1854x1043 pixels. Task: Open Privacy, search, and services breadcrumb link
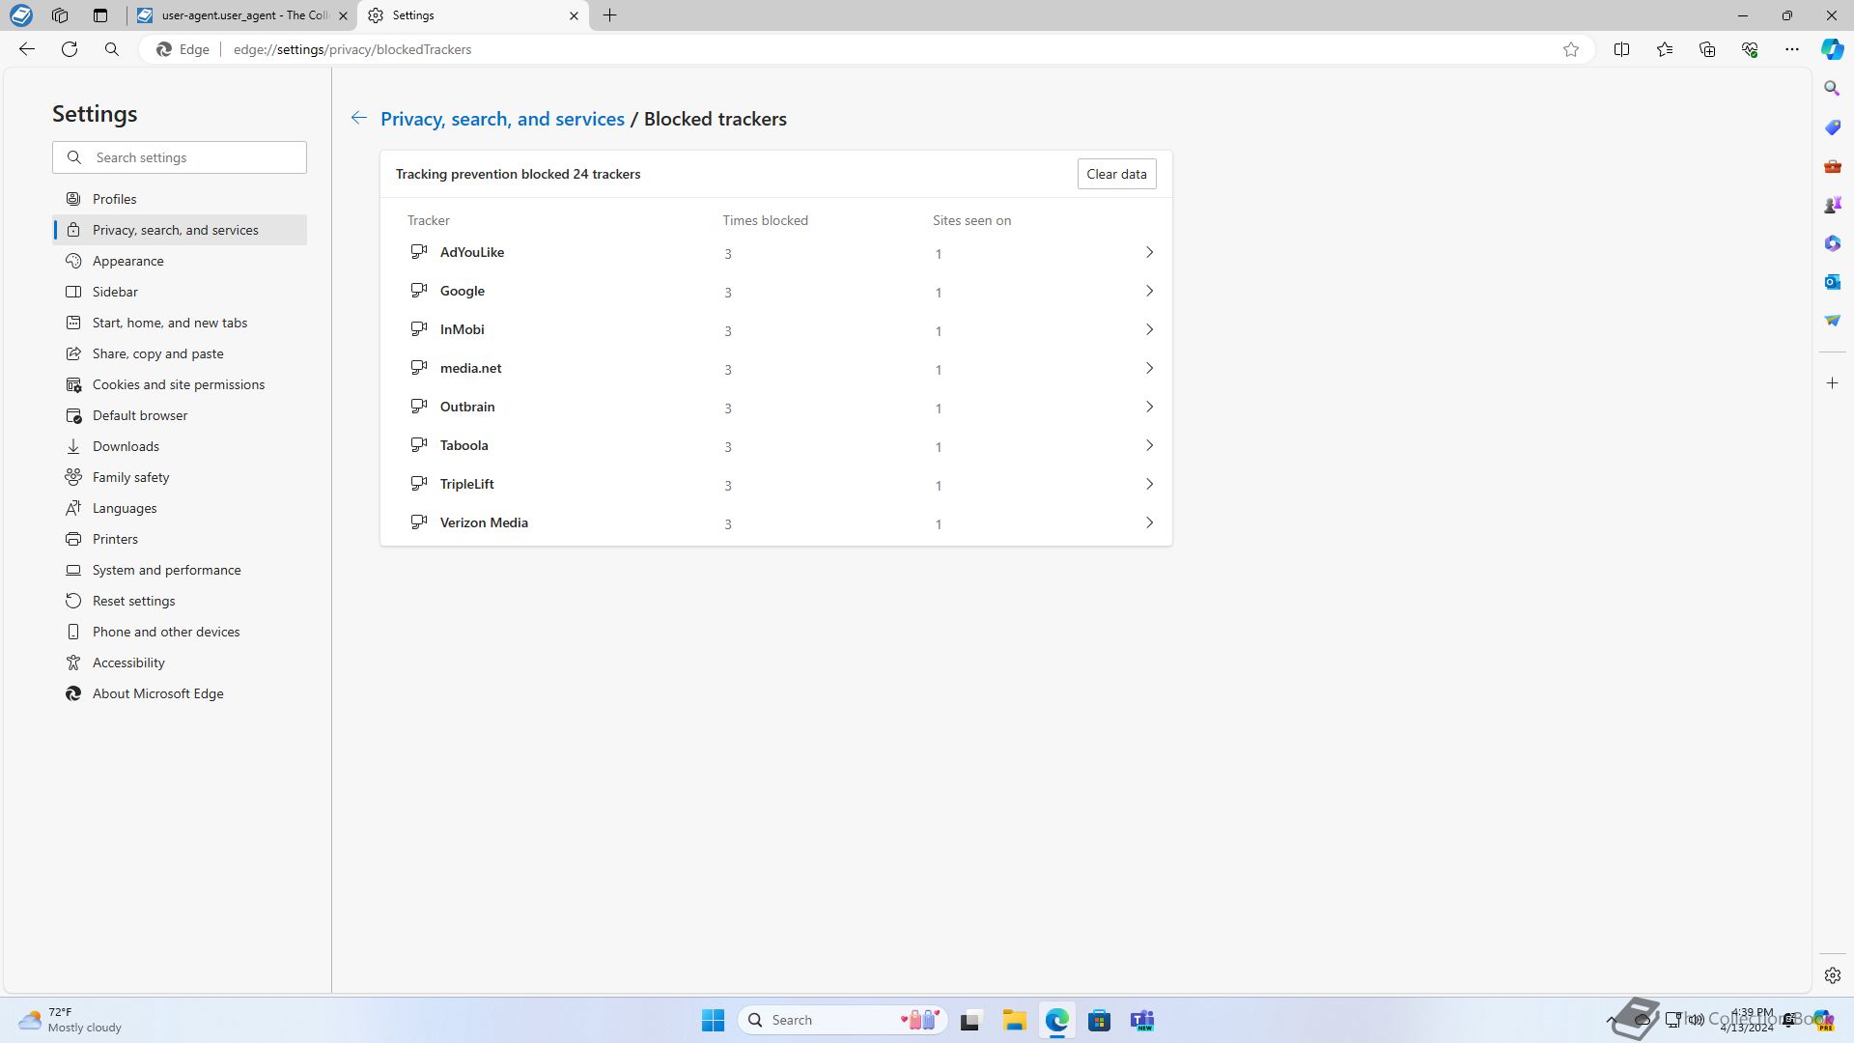click(x=502, y=119)
